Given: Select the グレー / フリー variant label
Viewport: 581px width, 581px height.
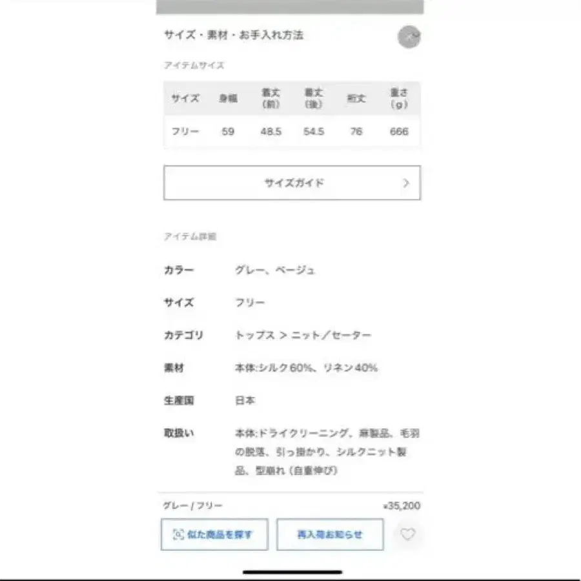Looking at the screenshot, I should pyautogui.click(x=192, y=505).
